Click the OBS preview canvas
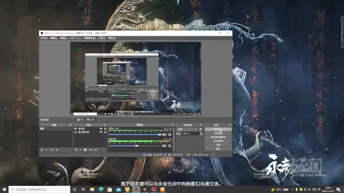This screenshot has width=344, height=193. click(135, 78)
